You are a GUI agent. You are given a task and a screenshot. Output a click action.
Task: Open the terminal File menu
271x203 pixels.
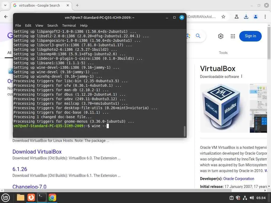click(18, 26)
